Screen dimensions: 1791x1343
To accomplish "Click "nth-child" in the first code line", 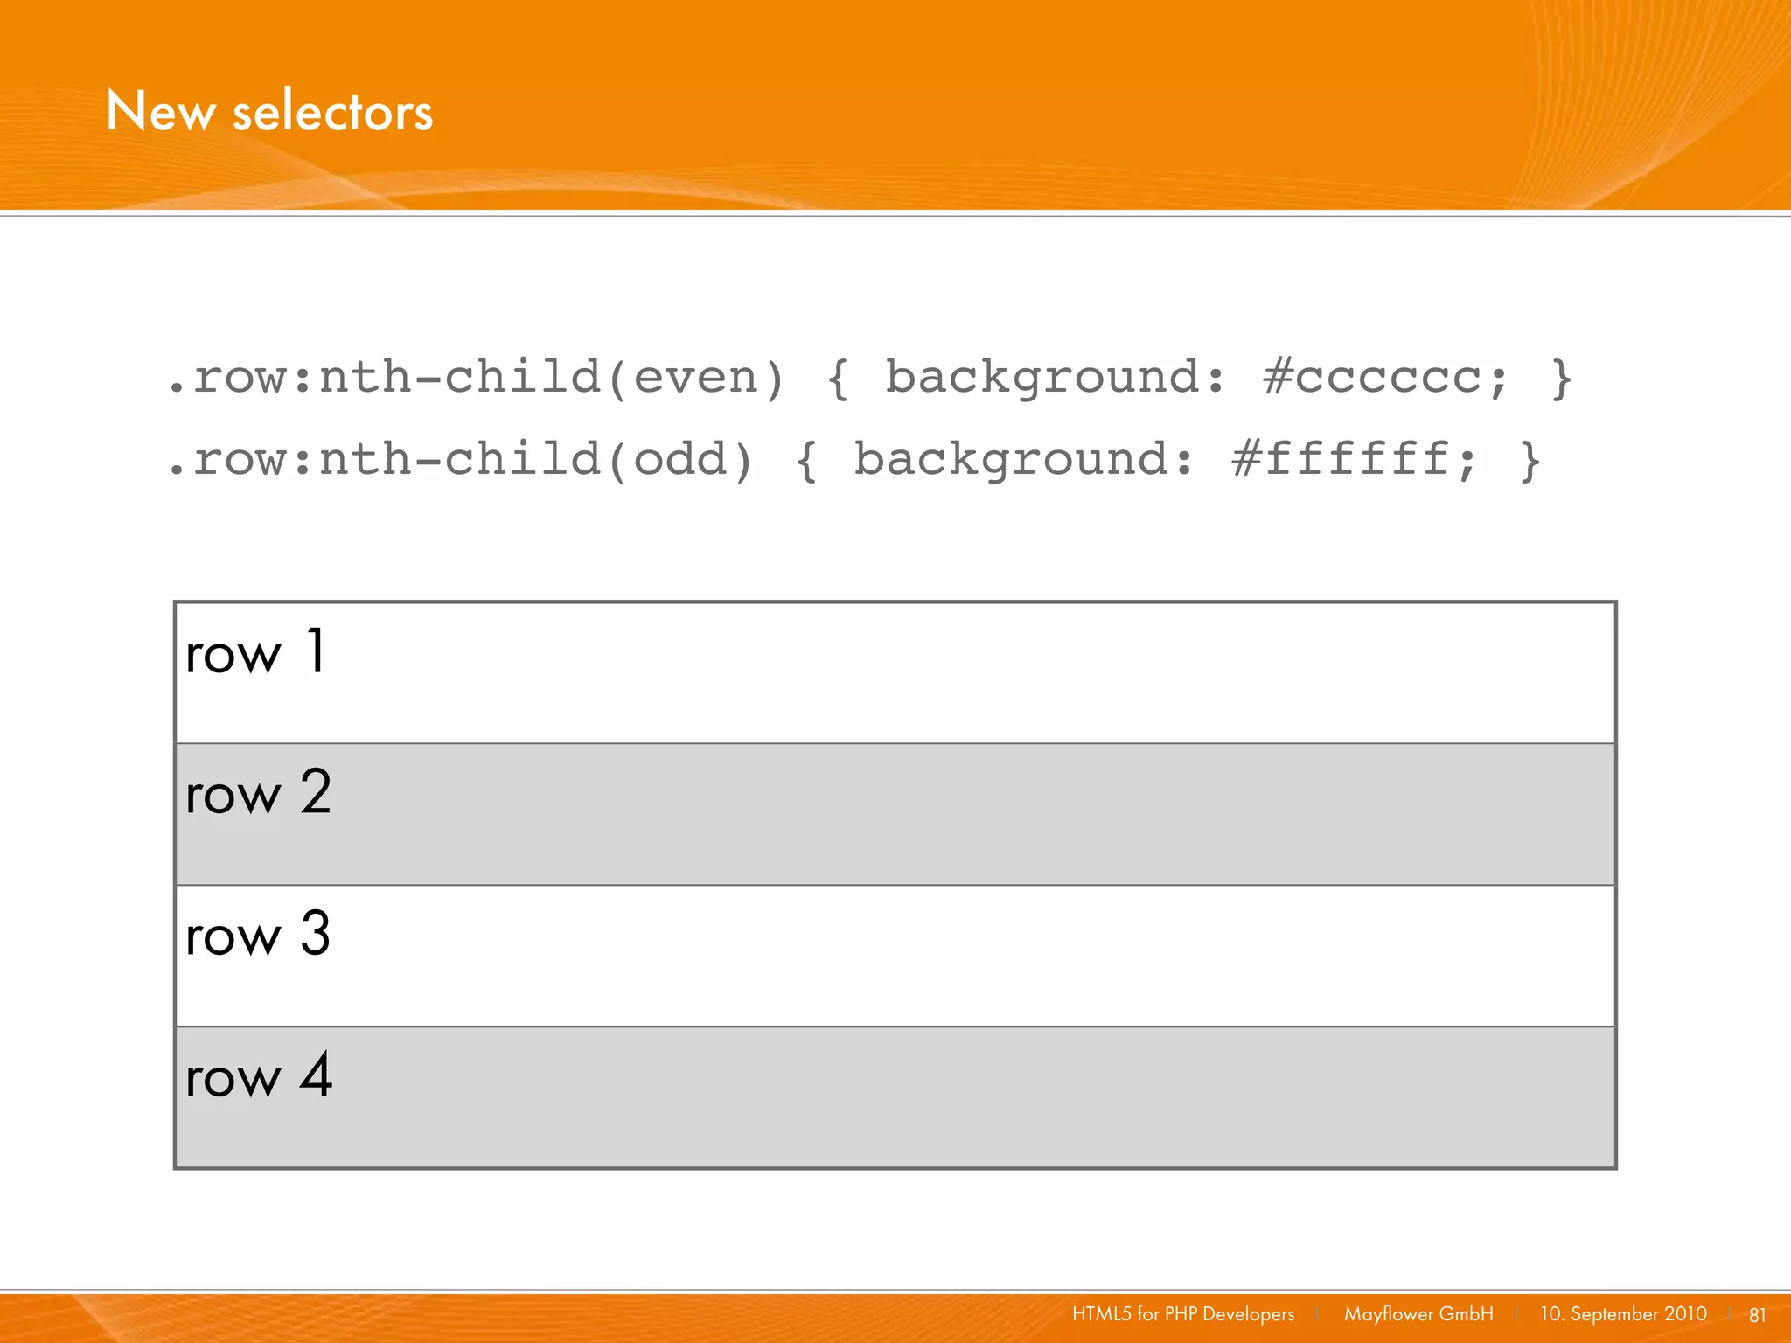I will tap(460, 378).
